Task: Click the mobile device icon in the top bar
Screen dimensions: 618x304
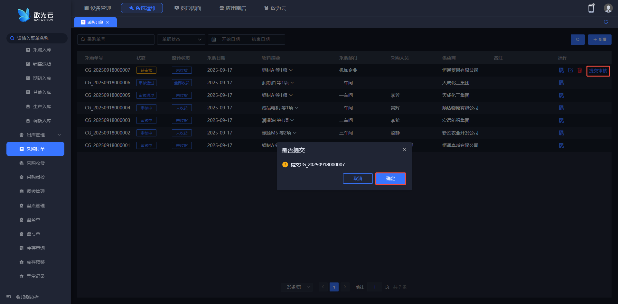Action: coord(591,8)
